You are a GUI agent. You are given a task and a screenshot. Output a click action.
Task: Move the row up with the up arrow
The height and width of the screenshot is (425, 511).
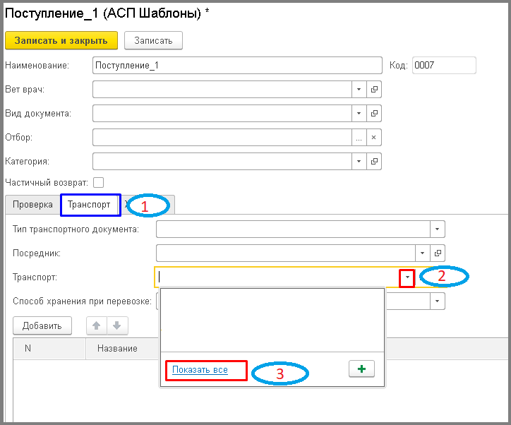(x=97, y=325)
